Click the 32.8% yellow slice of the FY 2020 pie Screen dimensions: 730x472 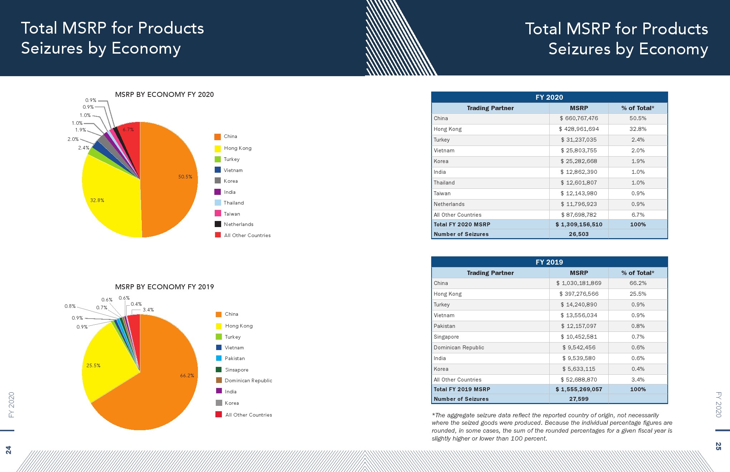107,200
